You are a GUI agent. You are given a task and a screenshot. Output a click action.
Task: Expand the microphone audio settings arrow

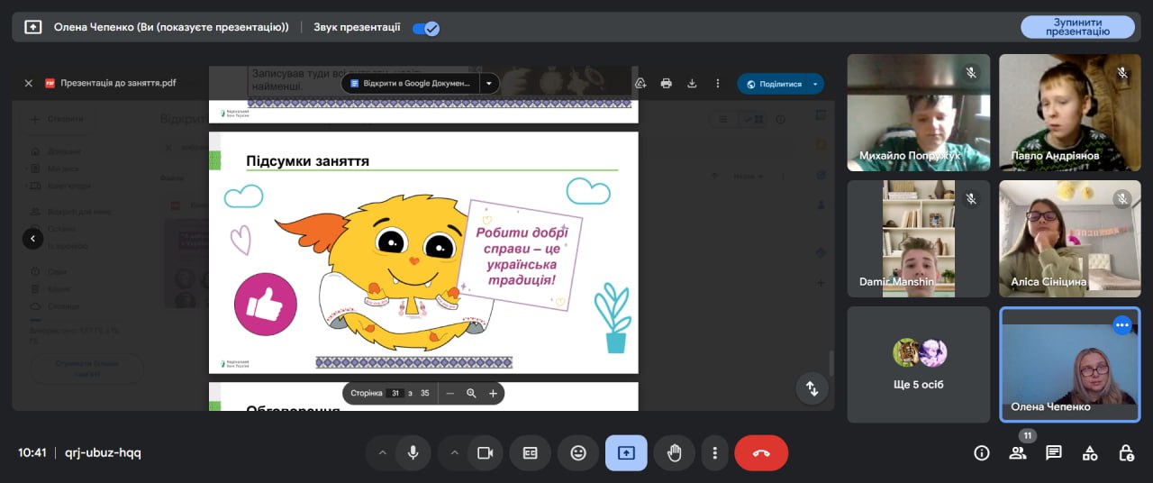point(382,453)
